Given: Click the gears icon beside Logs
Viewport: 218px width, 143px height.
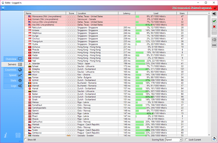Looking at the screenshot, I should coord(20,86).
